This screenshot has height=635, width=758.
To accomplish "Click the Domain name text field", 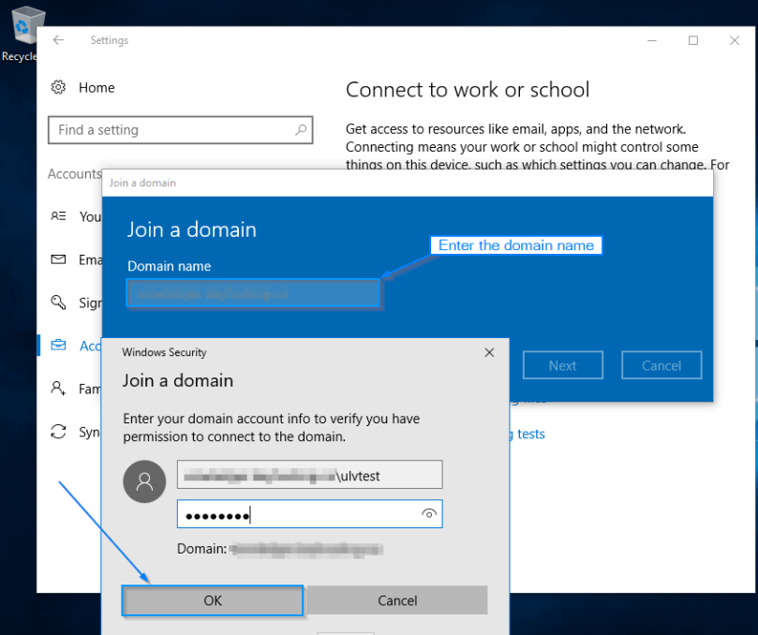I will [x=253, y=294].
